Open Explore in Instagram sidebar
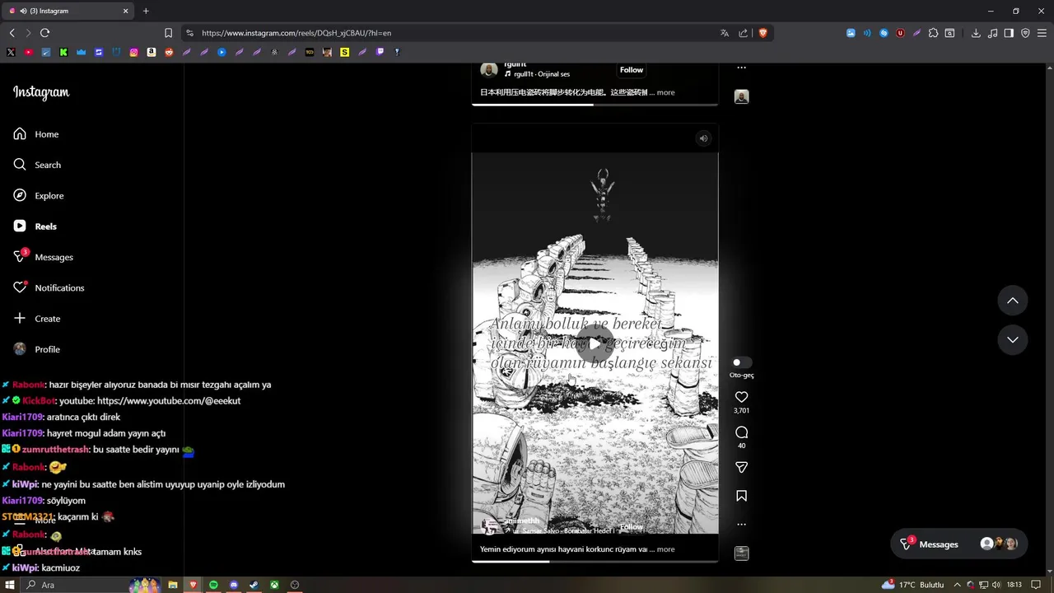 click(38, 195)
